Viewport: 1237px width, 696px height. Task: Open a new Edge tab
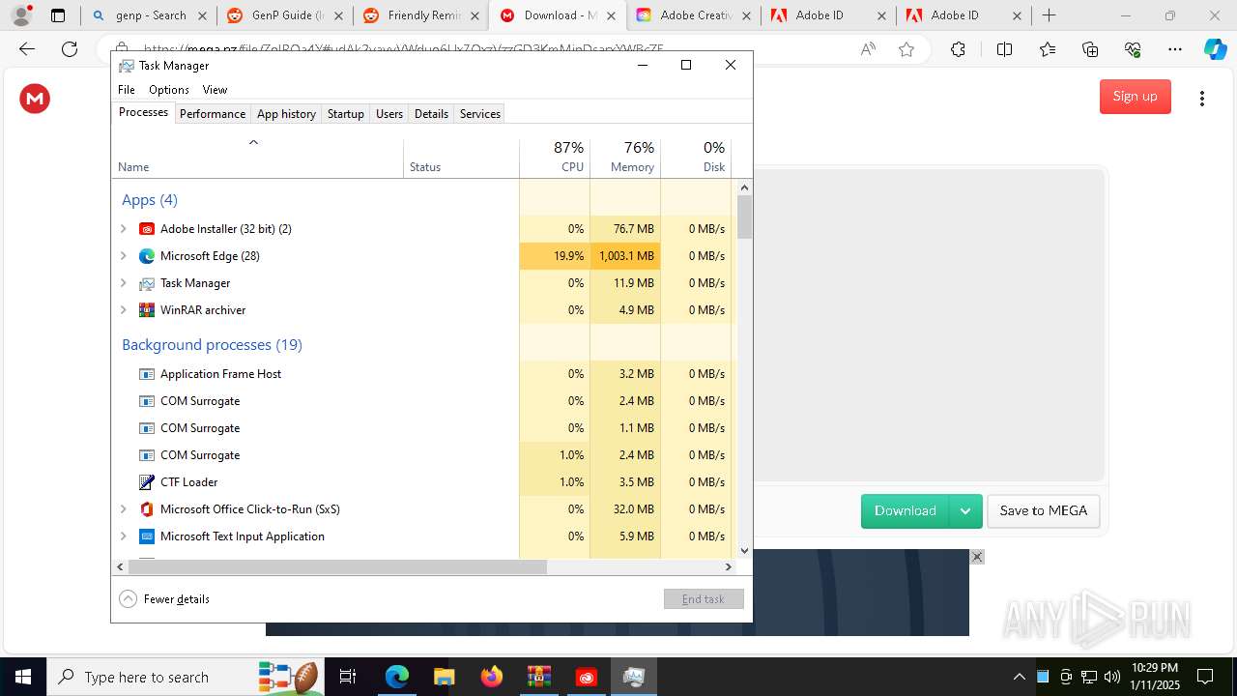coord(1050,15)
